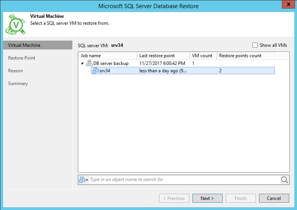Select the Virtual Machine step
The image size is (297, 210).
pos(38,45)
